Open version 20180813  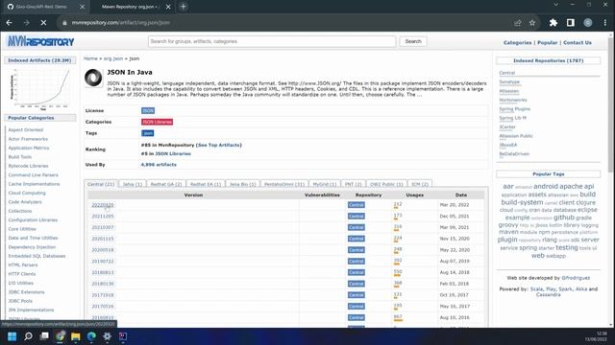pyautogui.click(x=103, y=272)
